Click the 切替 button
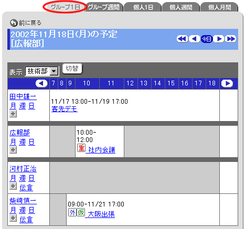This screenshot has width=245, height=229. (x=72, y=69)
